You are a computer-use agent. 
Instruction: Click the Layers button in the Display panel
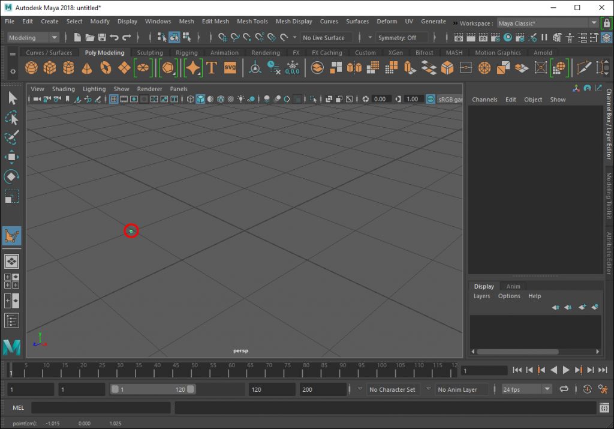point(481,296)
